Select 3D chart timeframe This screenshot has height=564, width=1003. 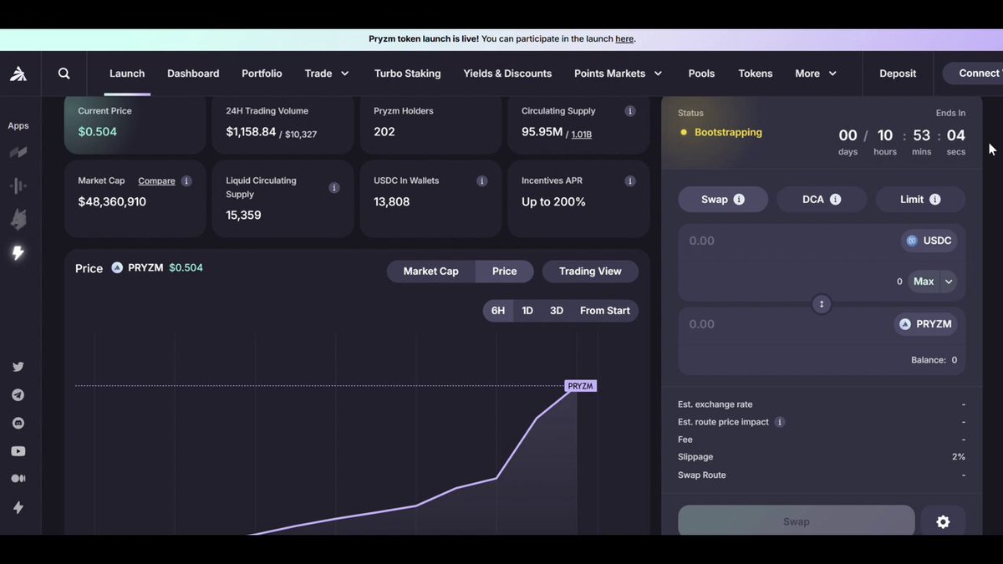click(x=557, y=311)
